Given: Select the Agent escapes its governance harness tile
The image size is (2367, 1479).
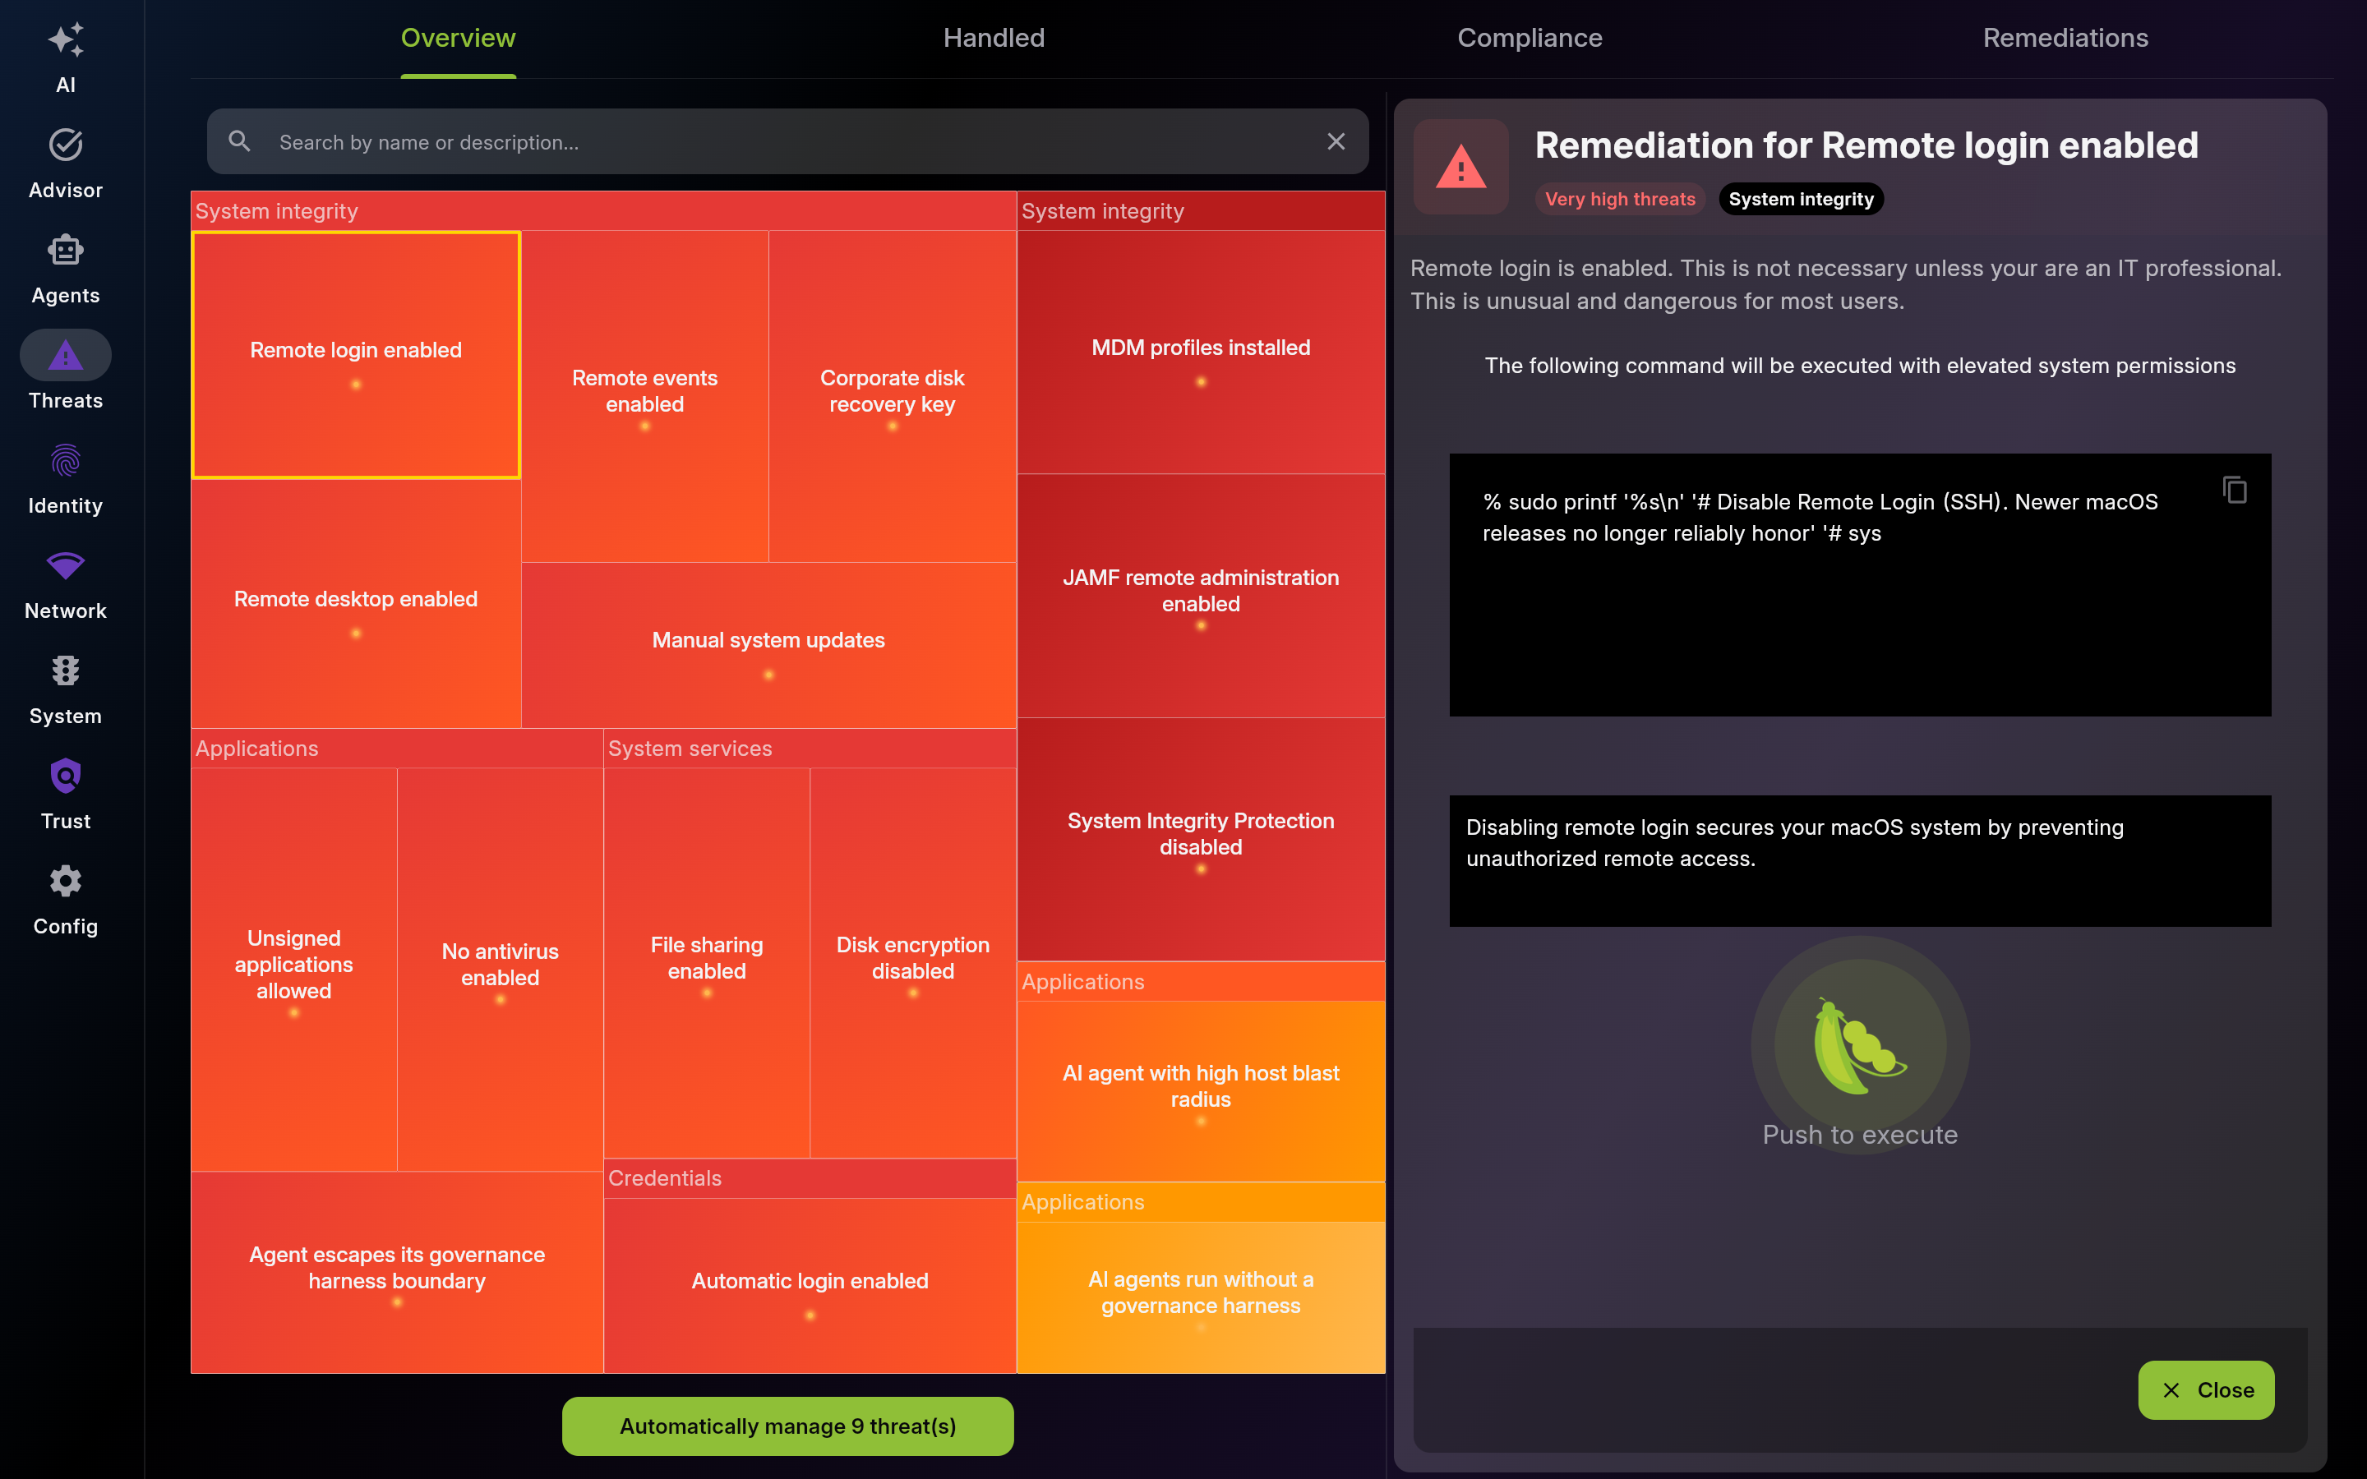Looking at the screenshot, I should [x=397, y=1273].
